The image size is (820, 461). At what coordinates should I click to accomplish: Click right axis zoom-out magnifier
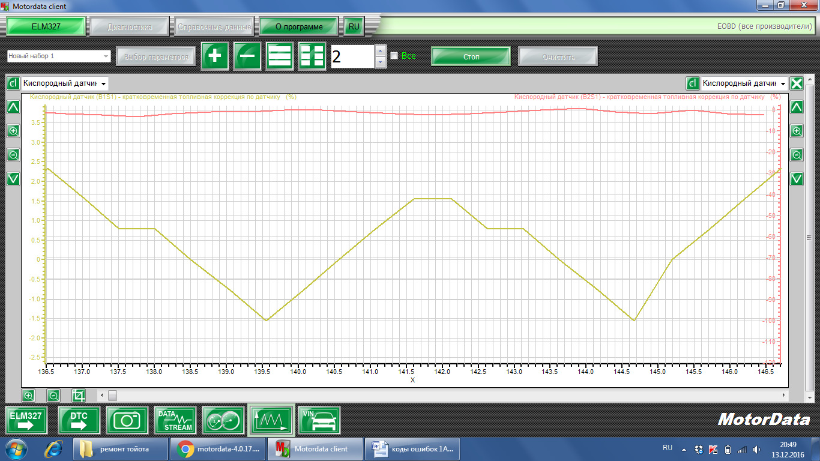pyautogui.click(x=797, y=155)
